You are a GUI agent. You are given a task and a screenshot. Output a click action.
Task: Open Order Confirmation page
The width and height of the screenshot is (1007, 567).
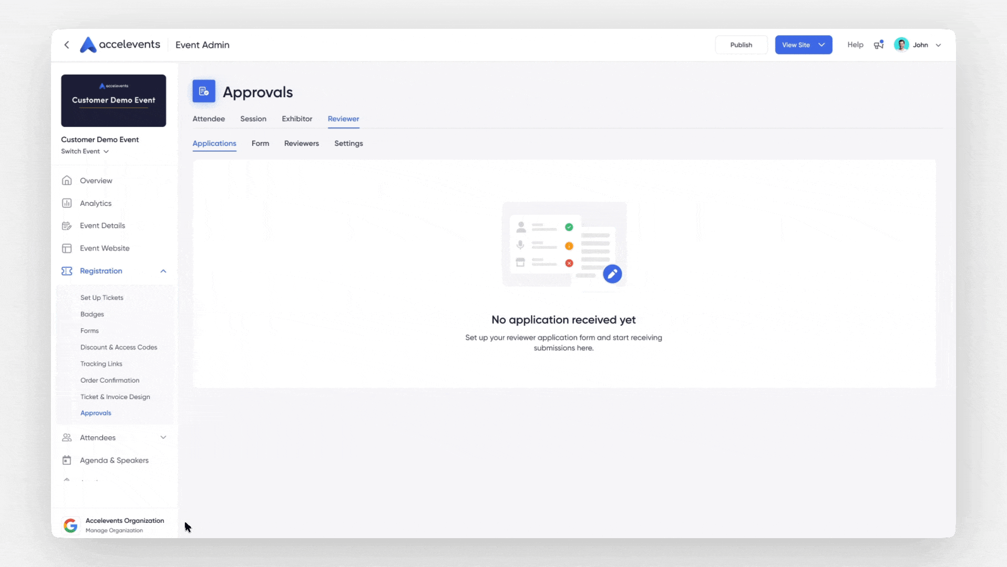[x=110, y=381]
